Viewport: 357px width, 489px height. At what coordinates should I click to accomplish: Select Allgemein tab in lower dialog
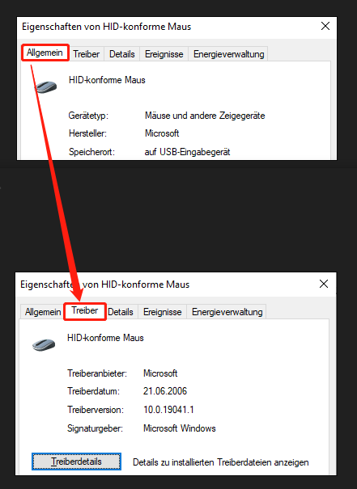43,312
